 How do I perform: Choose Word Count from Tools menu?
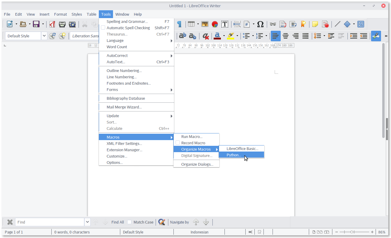tap(136, 47)
